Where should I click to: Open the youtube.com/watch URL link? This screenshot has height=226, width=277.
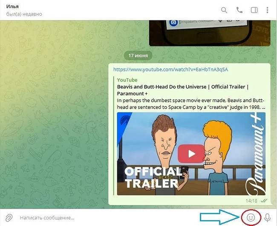pos(170,70)
